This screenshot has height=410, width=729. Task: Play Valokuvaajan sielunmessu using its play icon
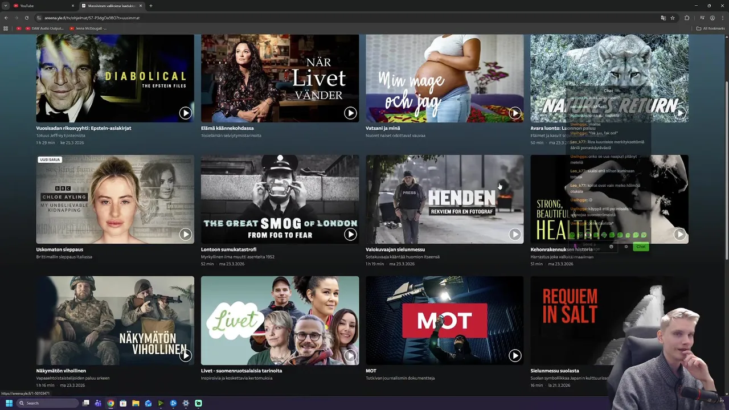pyautogui.click(x=515, y=234)
